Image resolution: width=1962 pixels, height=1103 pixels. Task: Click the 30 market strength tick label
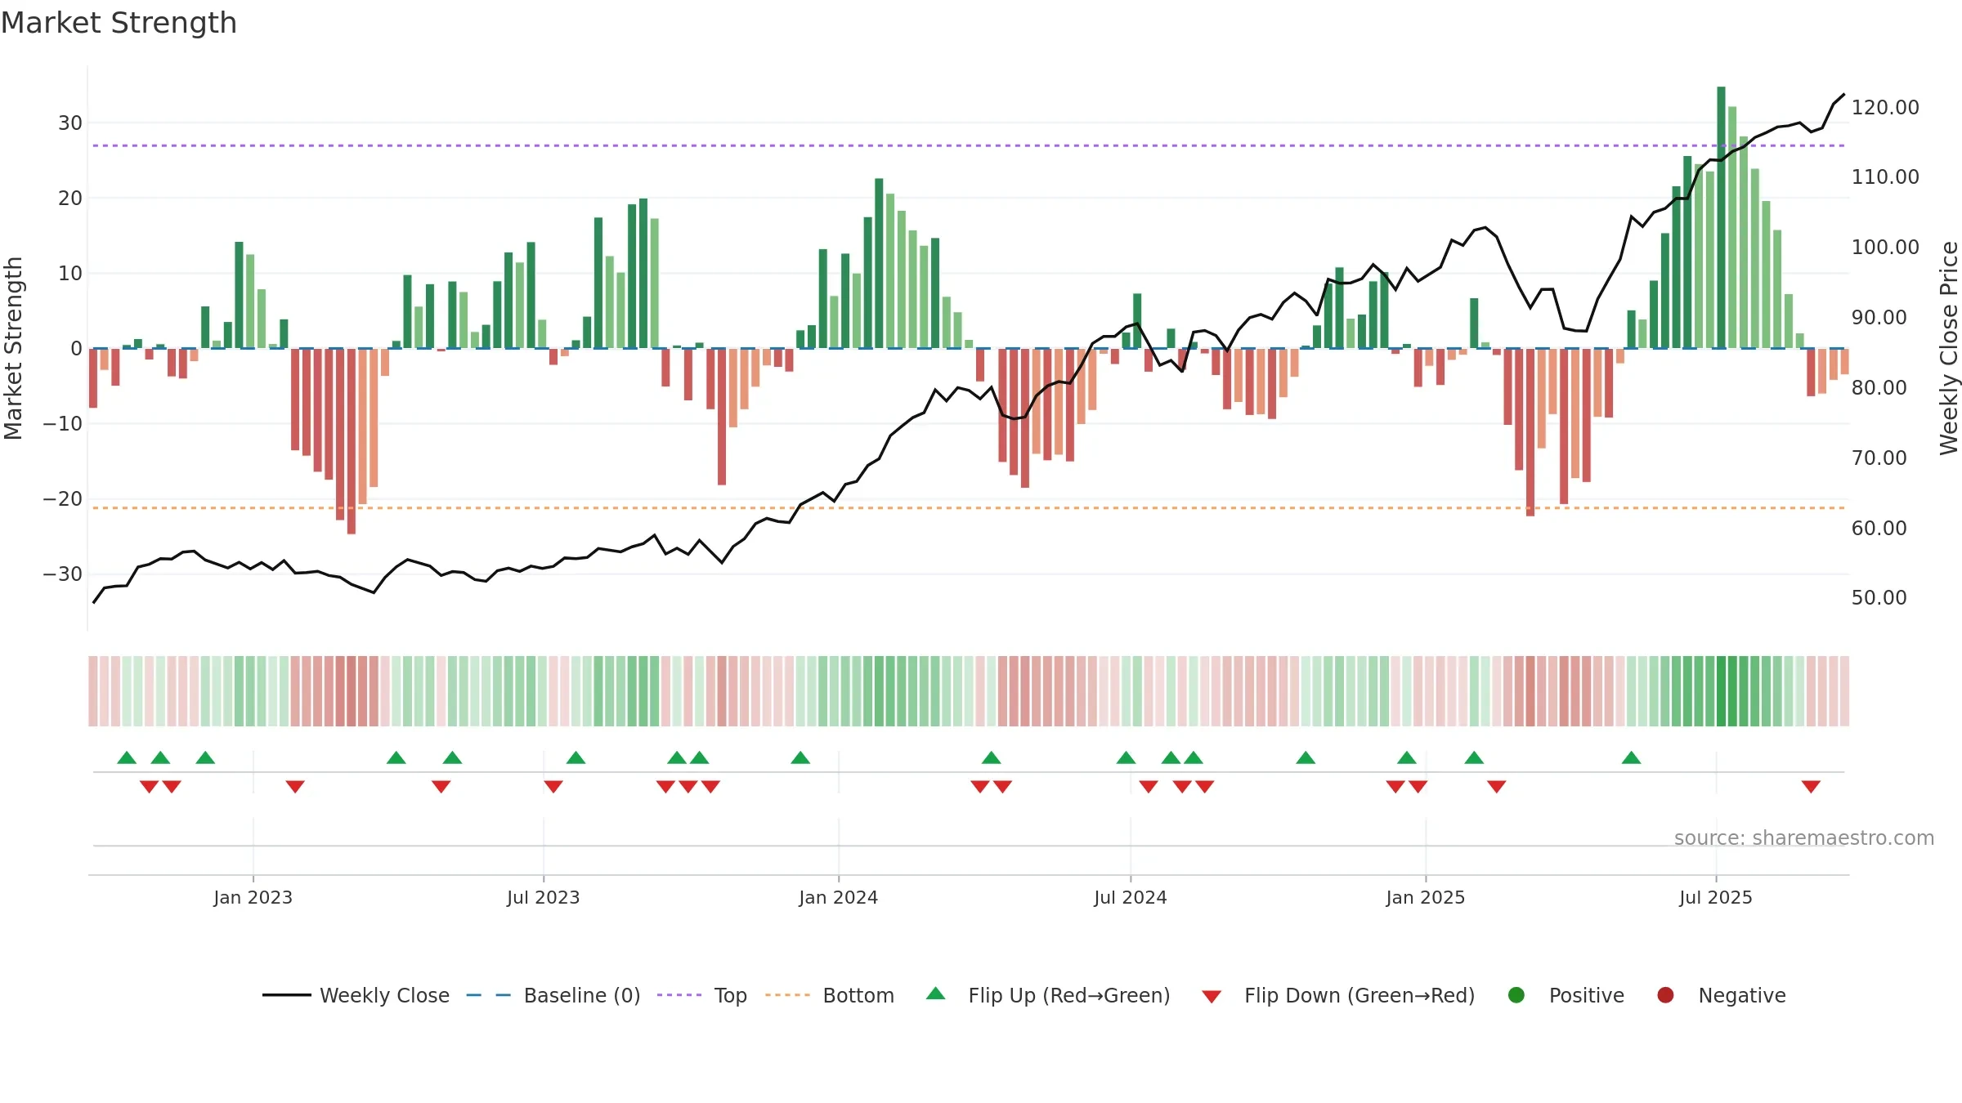(x=70, y=123)
